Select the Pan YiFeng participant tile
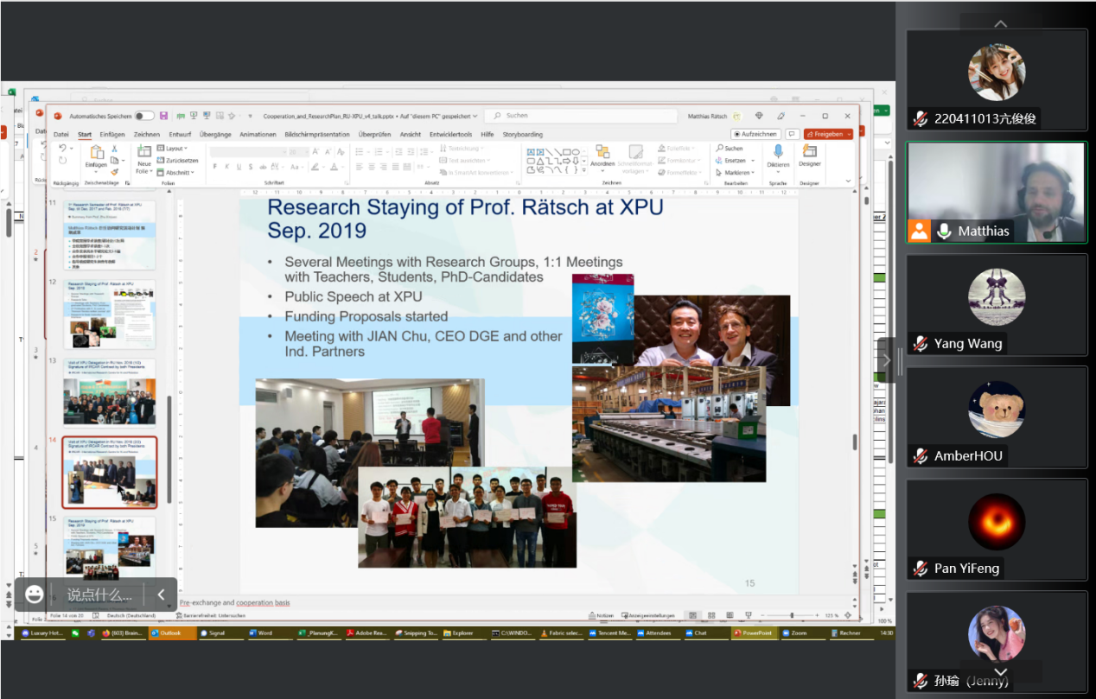1096x699 pixels. point(996,530)
